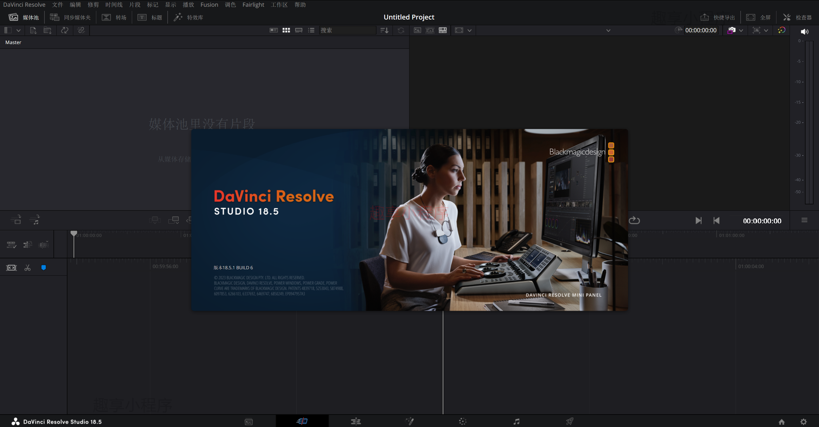
Task: Click the 快捷导出 quick export button
Action: [x=717, y=17]
